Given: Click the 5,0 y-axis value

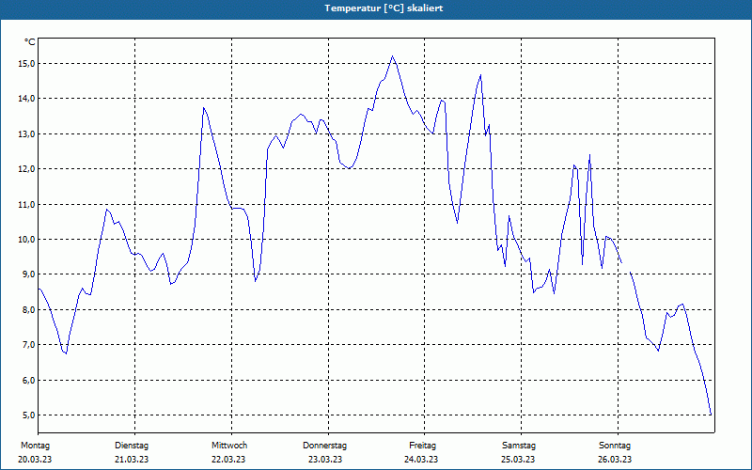Looking at the screenshot, I should point(28,415).
